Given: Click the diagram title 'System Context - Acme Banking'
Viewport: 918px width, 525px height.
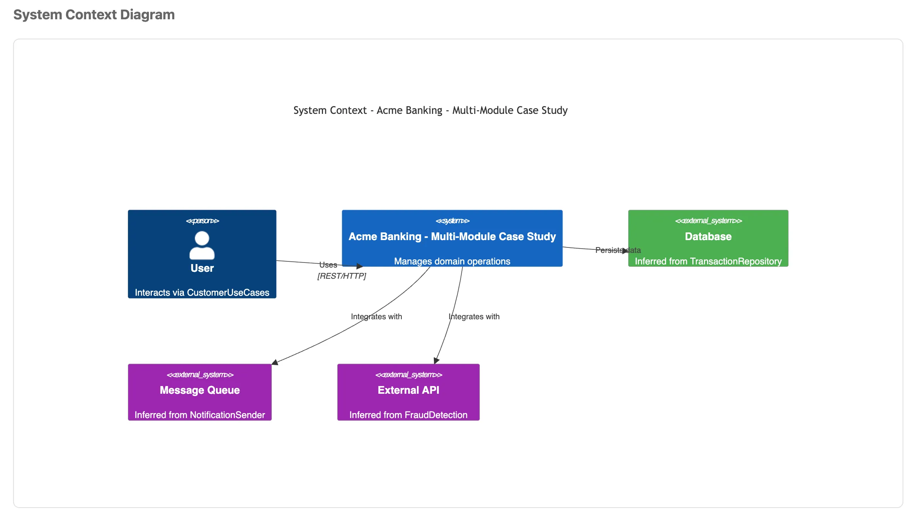Looking at the screenshot, I should [x=430, y=110].
